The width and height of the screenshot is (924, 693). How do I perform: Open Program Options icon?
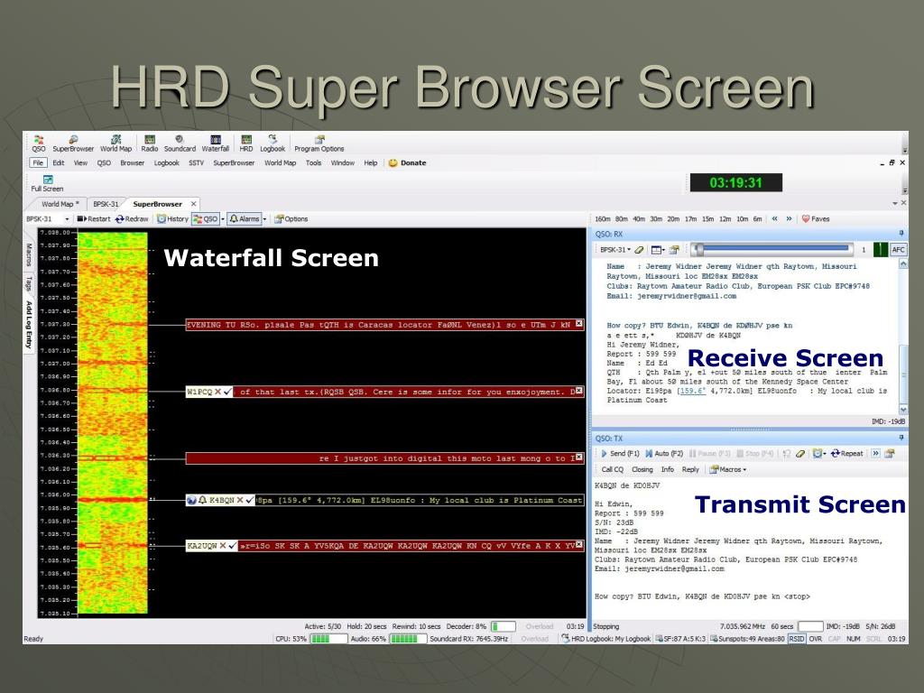pos(319,143)
